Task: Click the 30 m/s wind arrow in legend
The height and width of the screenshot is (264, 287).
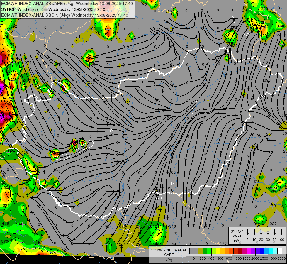Action: (268, 232)
